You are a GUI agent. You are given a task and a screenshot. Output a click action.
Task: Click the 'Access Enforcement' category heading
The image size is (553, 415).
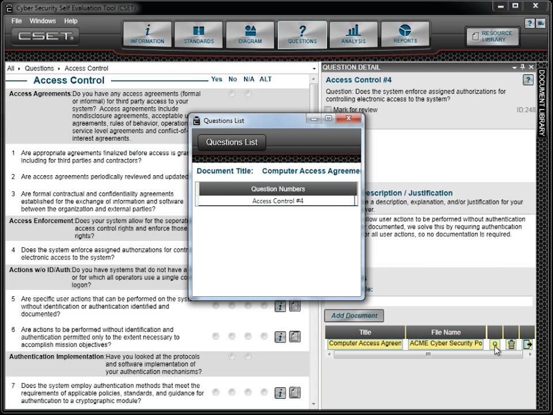click(x=41, y=221)
